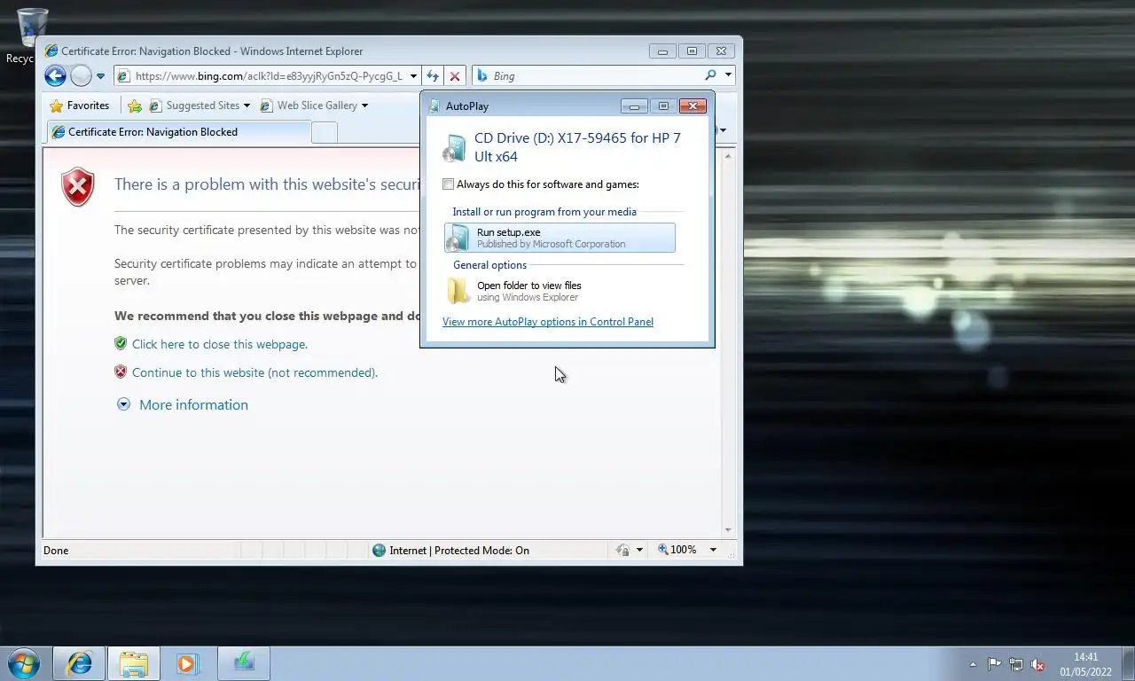The image size is (1135, 681).
Task: Click the Done status text
Action: tap(56, 551)
